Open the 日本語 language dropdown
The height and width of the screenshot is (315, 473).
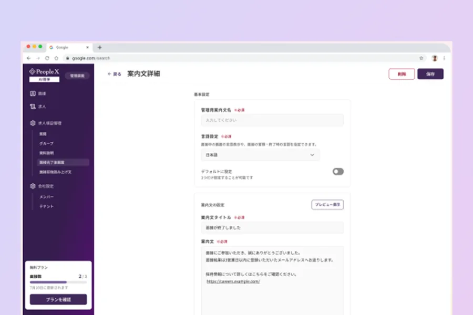pyautogui.click(x=260, y=155)
